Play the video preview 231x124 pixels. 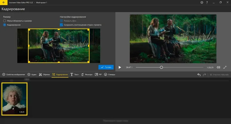coord(120,67)
